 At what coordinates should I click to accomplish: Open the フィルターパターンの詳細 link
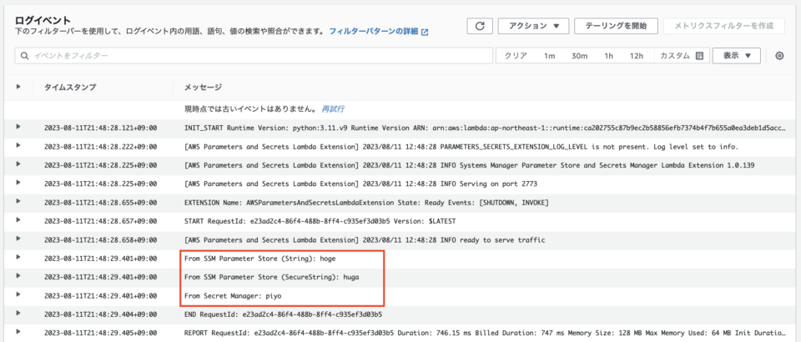(x=373, y=32)
